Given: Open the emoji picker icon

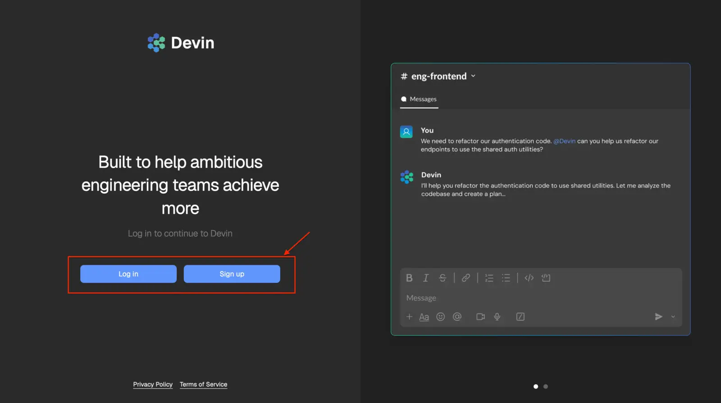Looking at the screenshot, I should point(441,317).
